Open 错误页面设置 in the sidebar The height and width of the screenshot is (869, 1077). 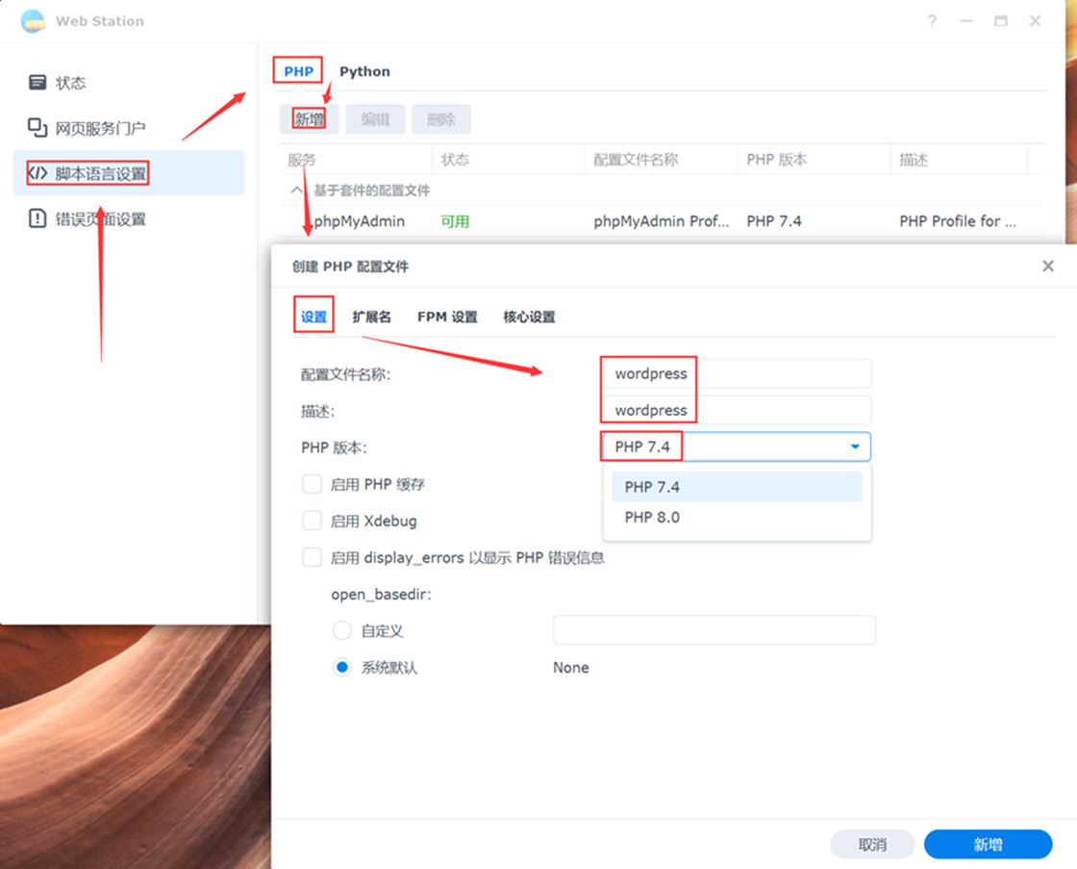pos(129,218)
